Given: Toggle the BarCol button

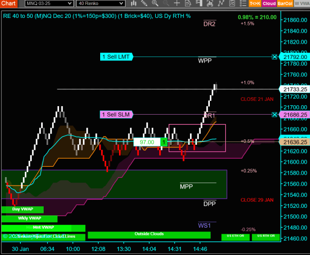Looking at the screenshot, I should (285, 3).
